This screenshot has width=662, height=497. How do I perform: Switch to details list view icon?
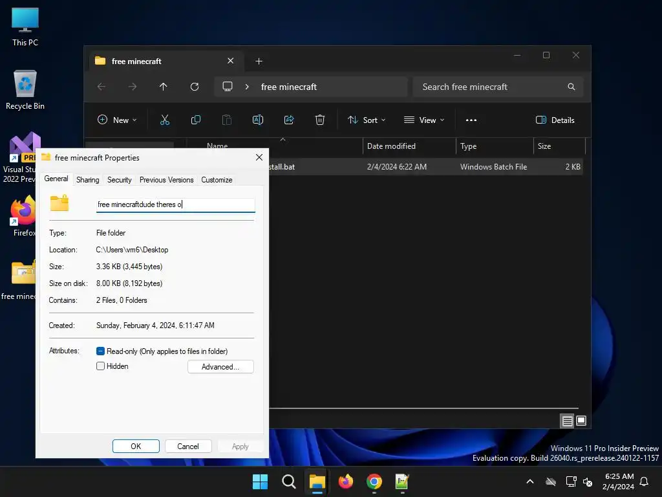pos(567,421)
